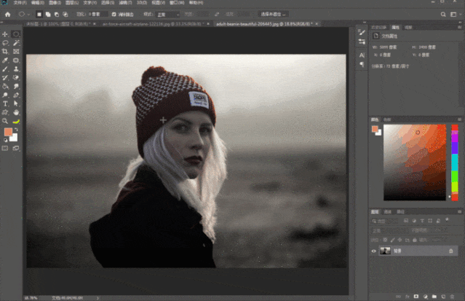Switch to the air-force-aircraft-airplane document tab

153,24
